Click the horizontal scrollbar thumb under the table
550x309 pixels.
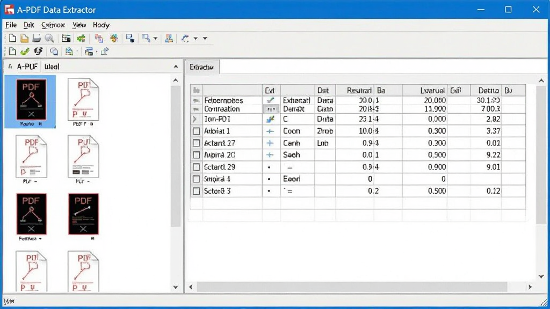(x=352, y=287)
